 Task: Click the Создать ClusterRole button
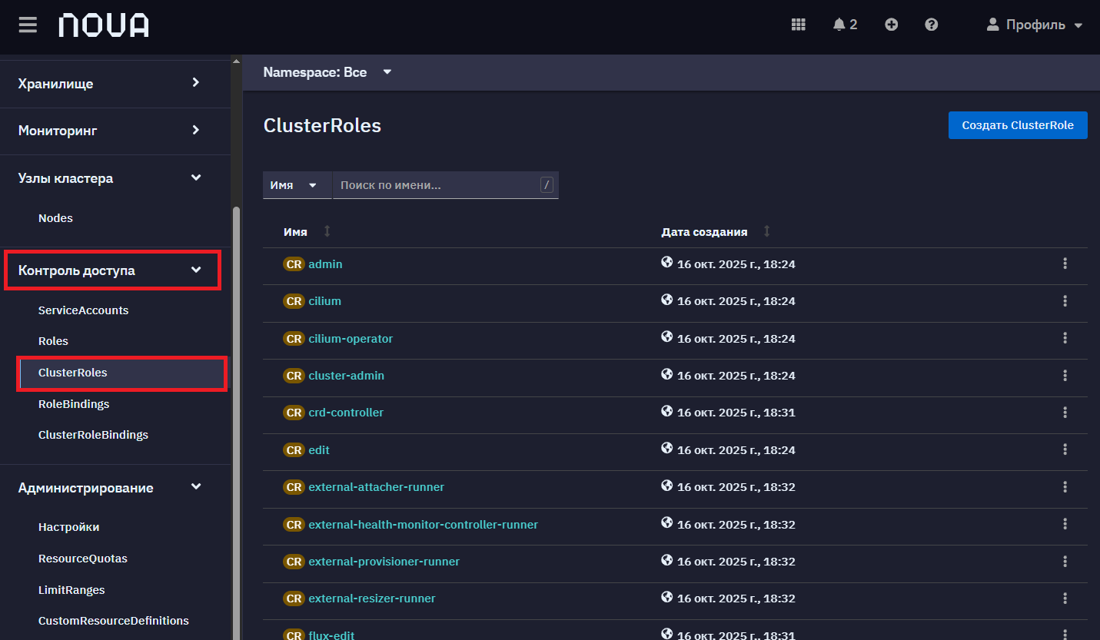pos(1018,125)
